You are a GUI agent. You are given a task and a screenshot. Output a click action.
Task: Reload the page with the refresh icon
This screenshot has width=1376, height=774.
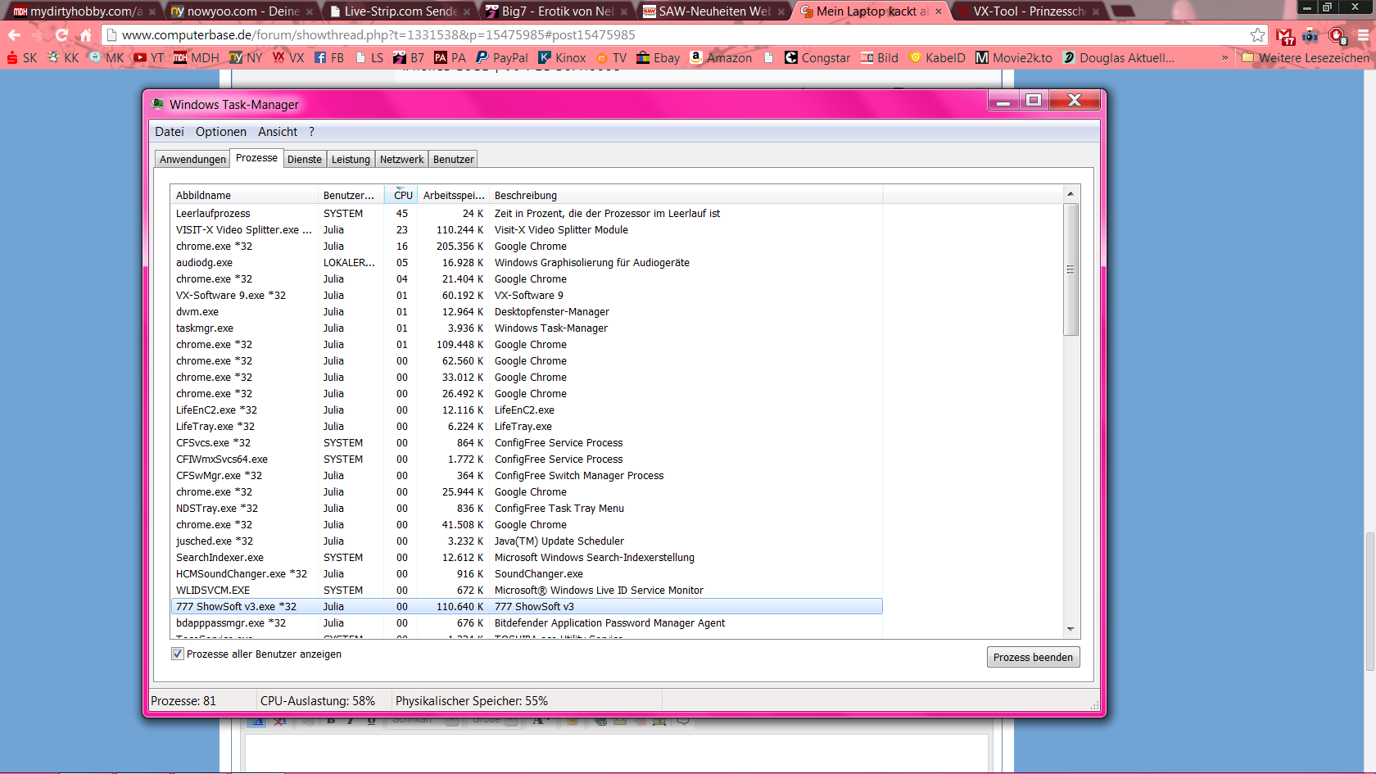click(x=61, y=35)
